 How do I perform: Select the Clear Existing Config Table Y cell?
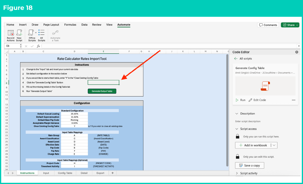(x=75, y=126)
